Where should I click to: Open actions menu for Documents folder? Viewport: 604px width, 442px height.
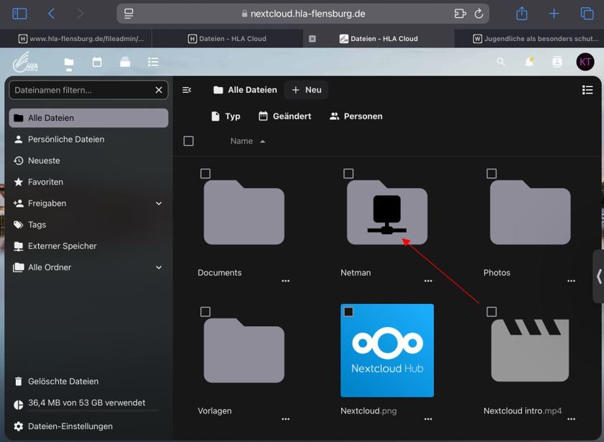285,281
